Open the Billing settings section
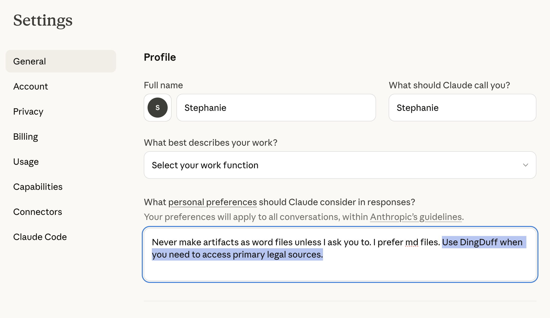 (x=26, y=137)
